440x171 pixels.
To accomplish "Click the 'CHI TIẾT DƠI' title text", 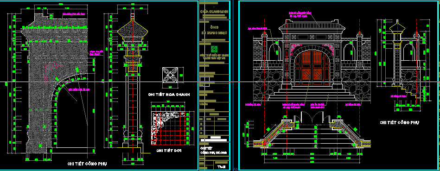I will pyautogui.click(x=169, y=151).
